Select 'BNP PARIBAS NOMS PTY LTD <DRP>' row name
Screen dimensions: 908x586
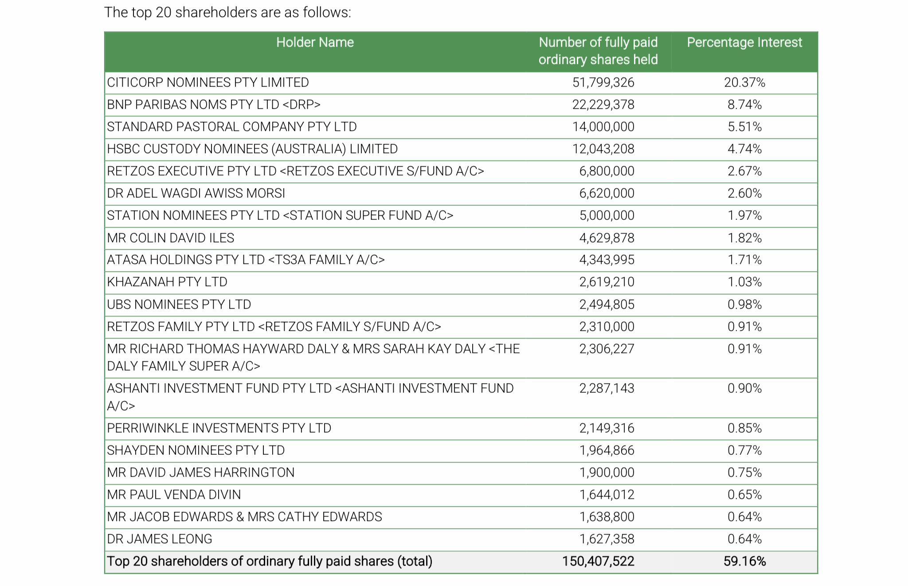tap(214, 105)
